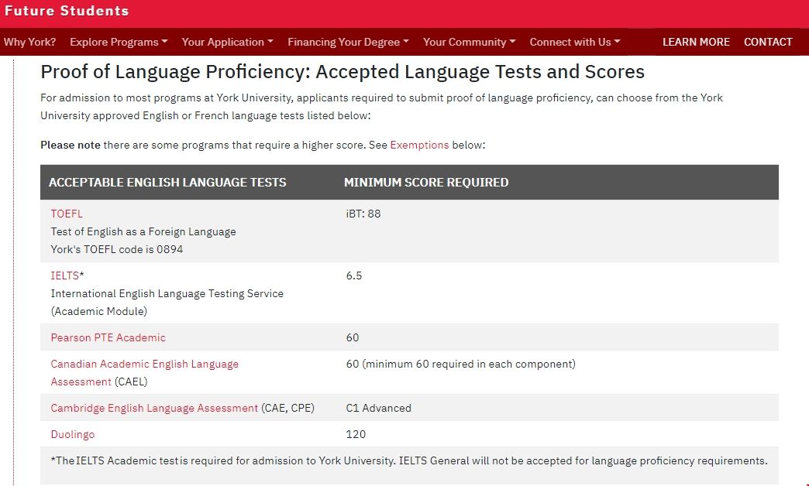Expand the Connect with Us menu
Viewport: 809px width, 486px height.
click(574, 42)
